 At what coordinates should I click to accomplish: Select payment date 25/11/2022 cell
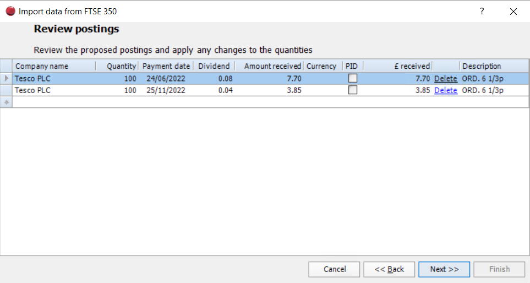tap(166, 90)
